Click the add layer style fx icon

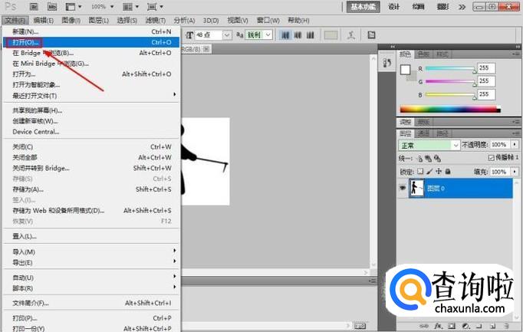439,326
